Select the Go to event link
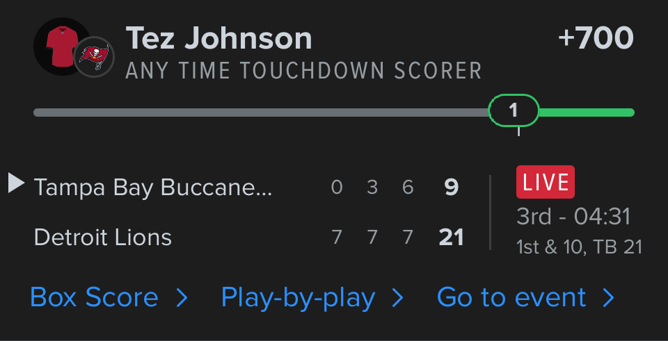The image size is (668, 341). pyautogui.click(x=511, y=298)
